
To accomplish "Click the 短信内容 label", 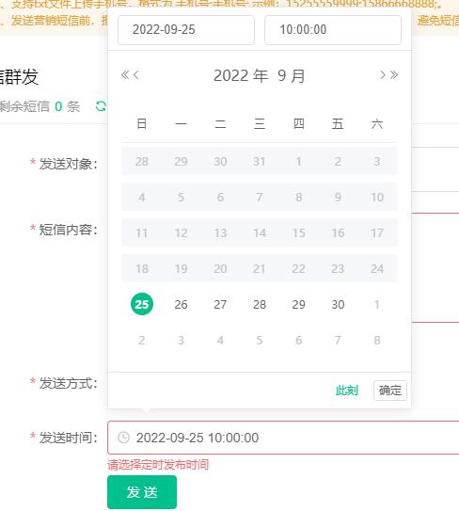I will (x=68, y=230).
